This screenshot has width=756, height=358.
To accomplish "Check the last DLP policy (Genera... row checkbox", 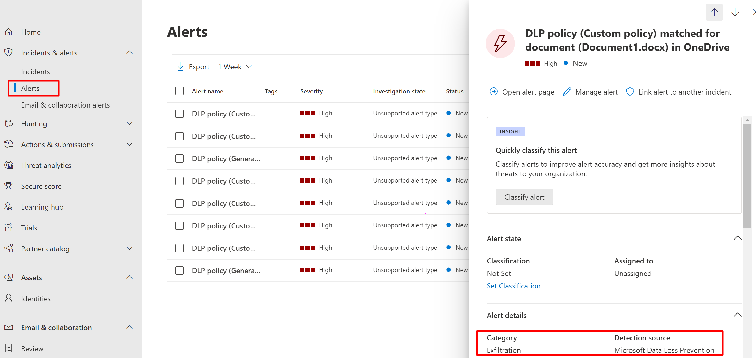I will (x=179, y=270).
